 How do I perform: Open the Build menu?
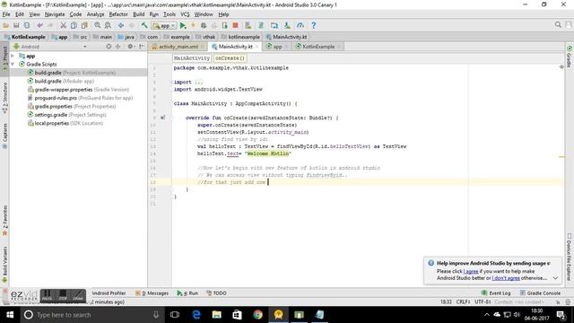138,14
